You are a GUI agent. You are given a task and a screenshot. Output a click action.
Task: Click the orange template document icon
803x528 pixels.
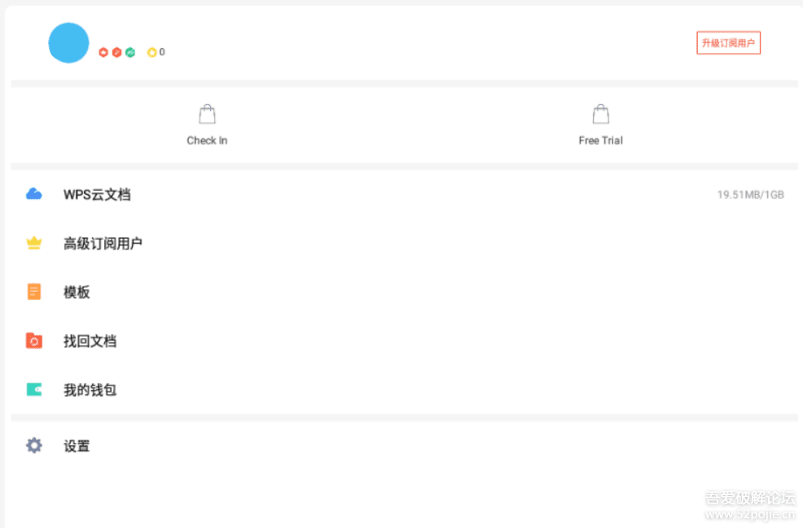point(34,292)
